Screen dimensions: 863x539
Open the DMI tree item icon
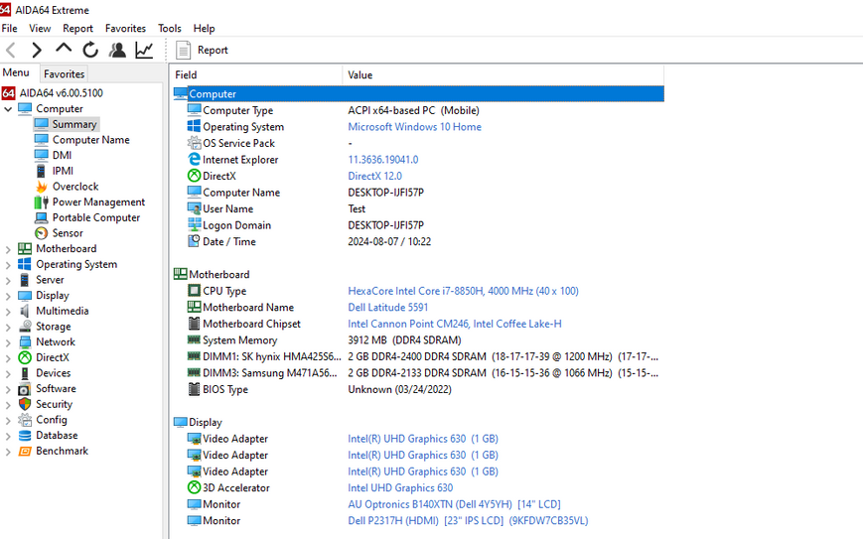coord(41,155)
